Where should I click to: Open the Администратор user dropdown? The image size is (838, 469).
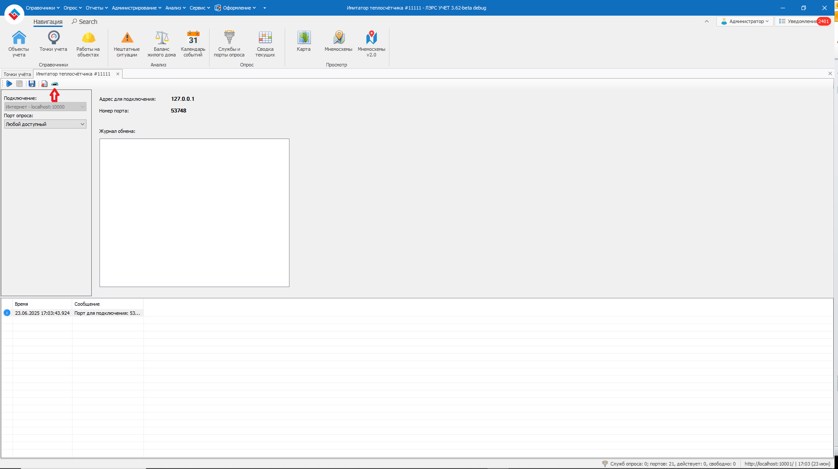(745, 21)
